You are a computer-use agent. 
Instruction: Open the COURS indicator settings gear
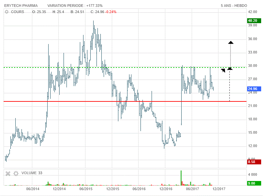point(7,12)
